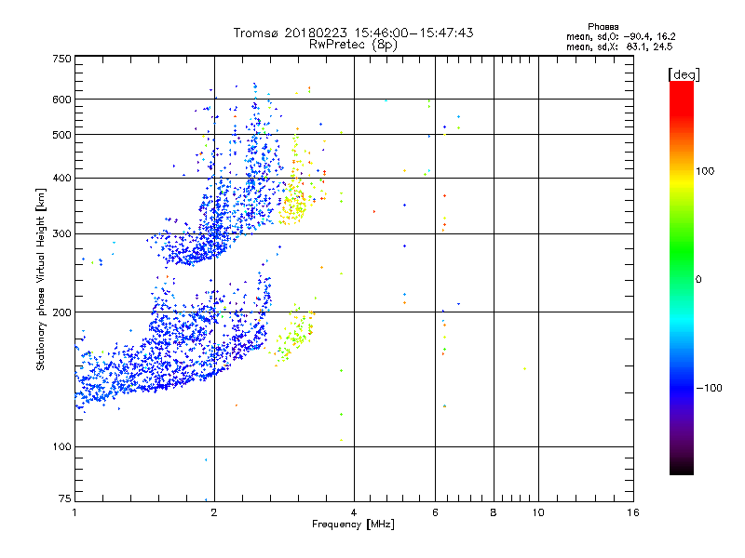Click the x-axis tick label '4'

click(x=354, y=512)
